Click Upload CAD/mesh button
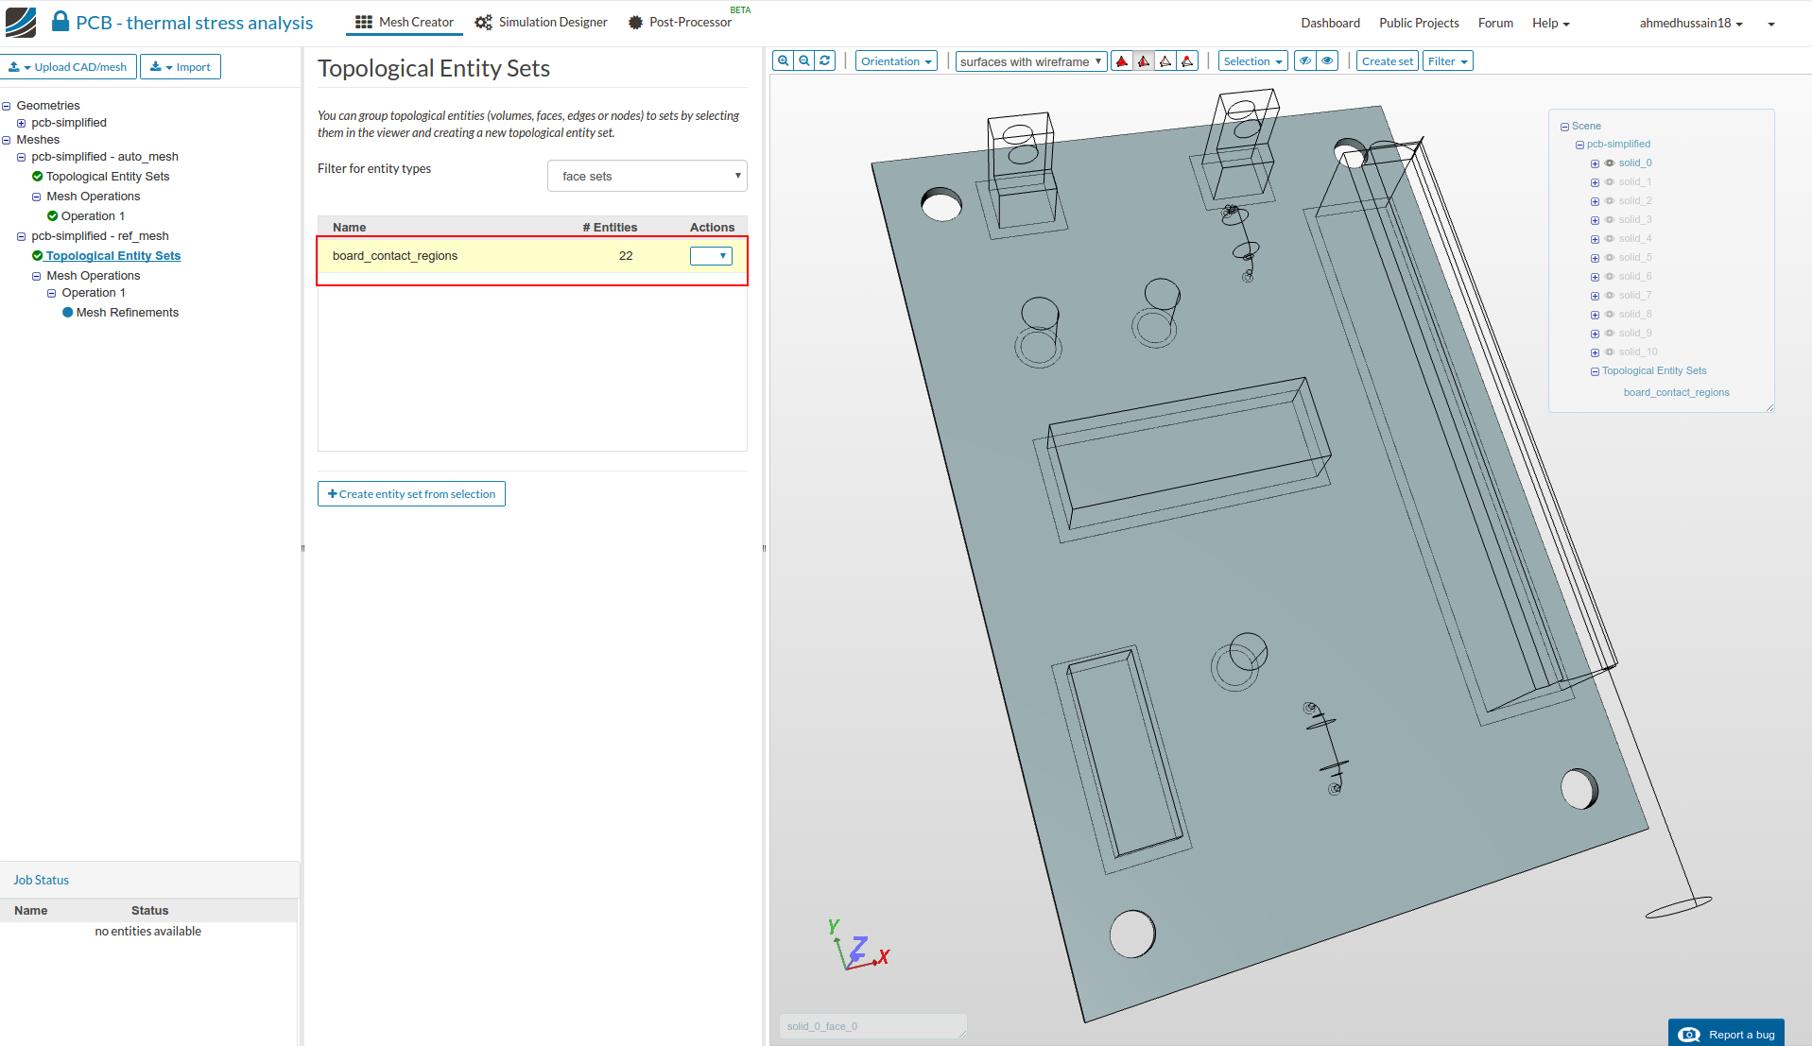1812x1046 pixels. tap(68, 67)
